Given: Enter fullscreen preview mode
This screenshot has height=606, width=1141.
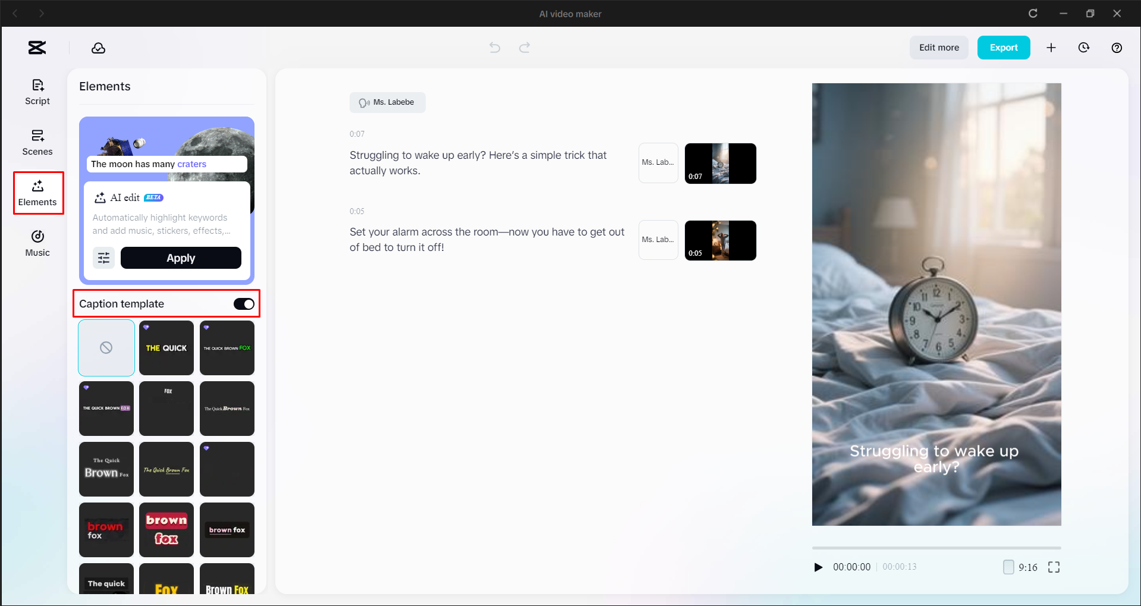Looking at the screenshot, I should (1053, 567).
